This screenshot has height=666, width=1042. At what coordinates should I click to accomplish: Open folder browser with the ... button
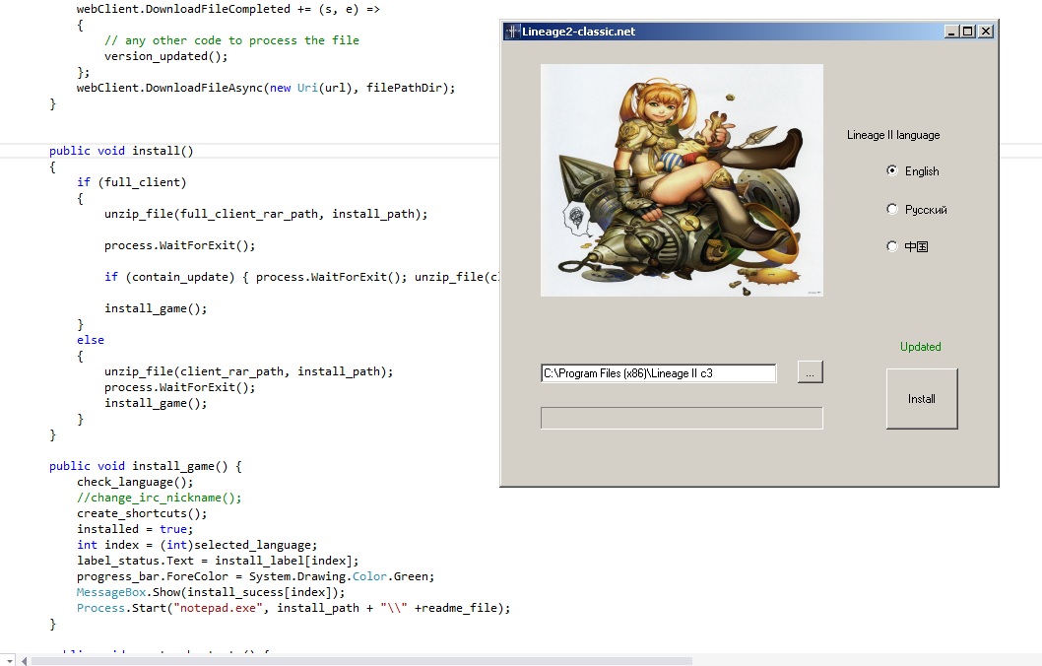811,372
